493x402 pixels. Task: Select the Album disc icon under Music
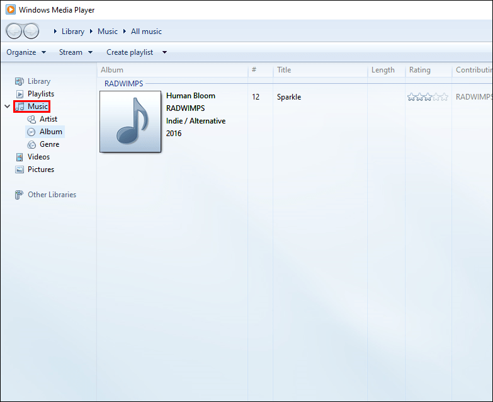point(31,132)
